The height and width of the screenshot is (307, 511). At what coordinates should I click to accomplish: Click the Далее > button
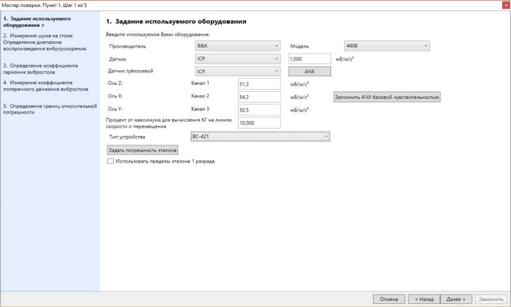coord(456,299)
